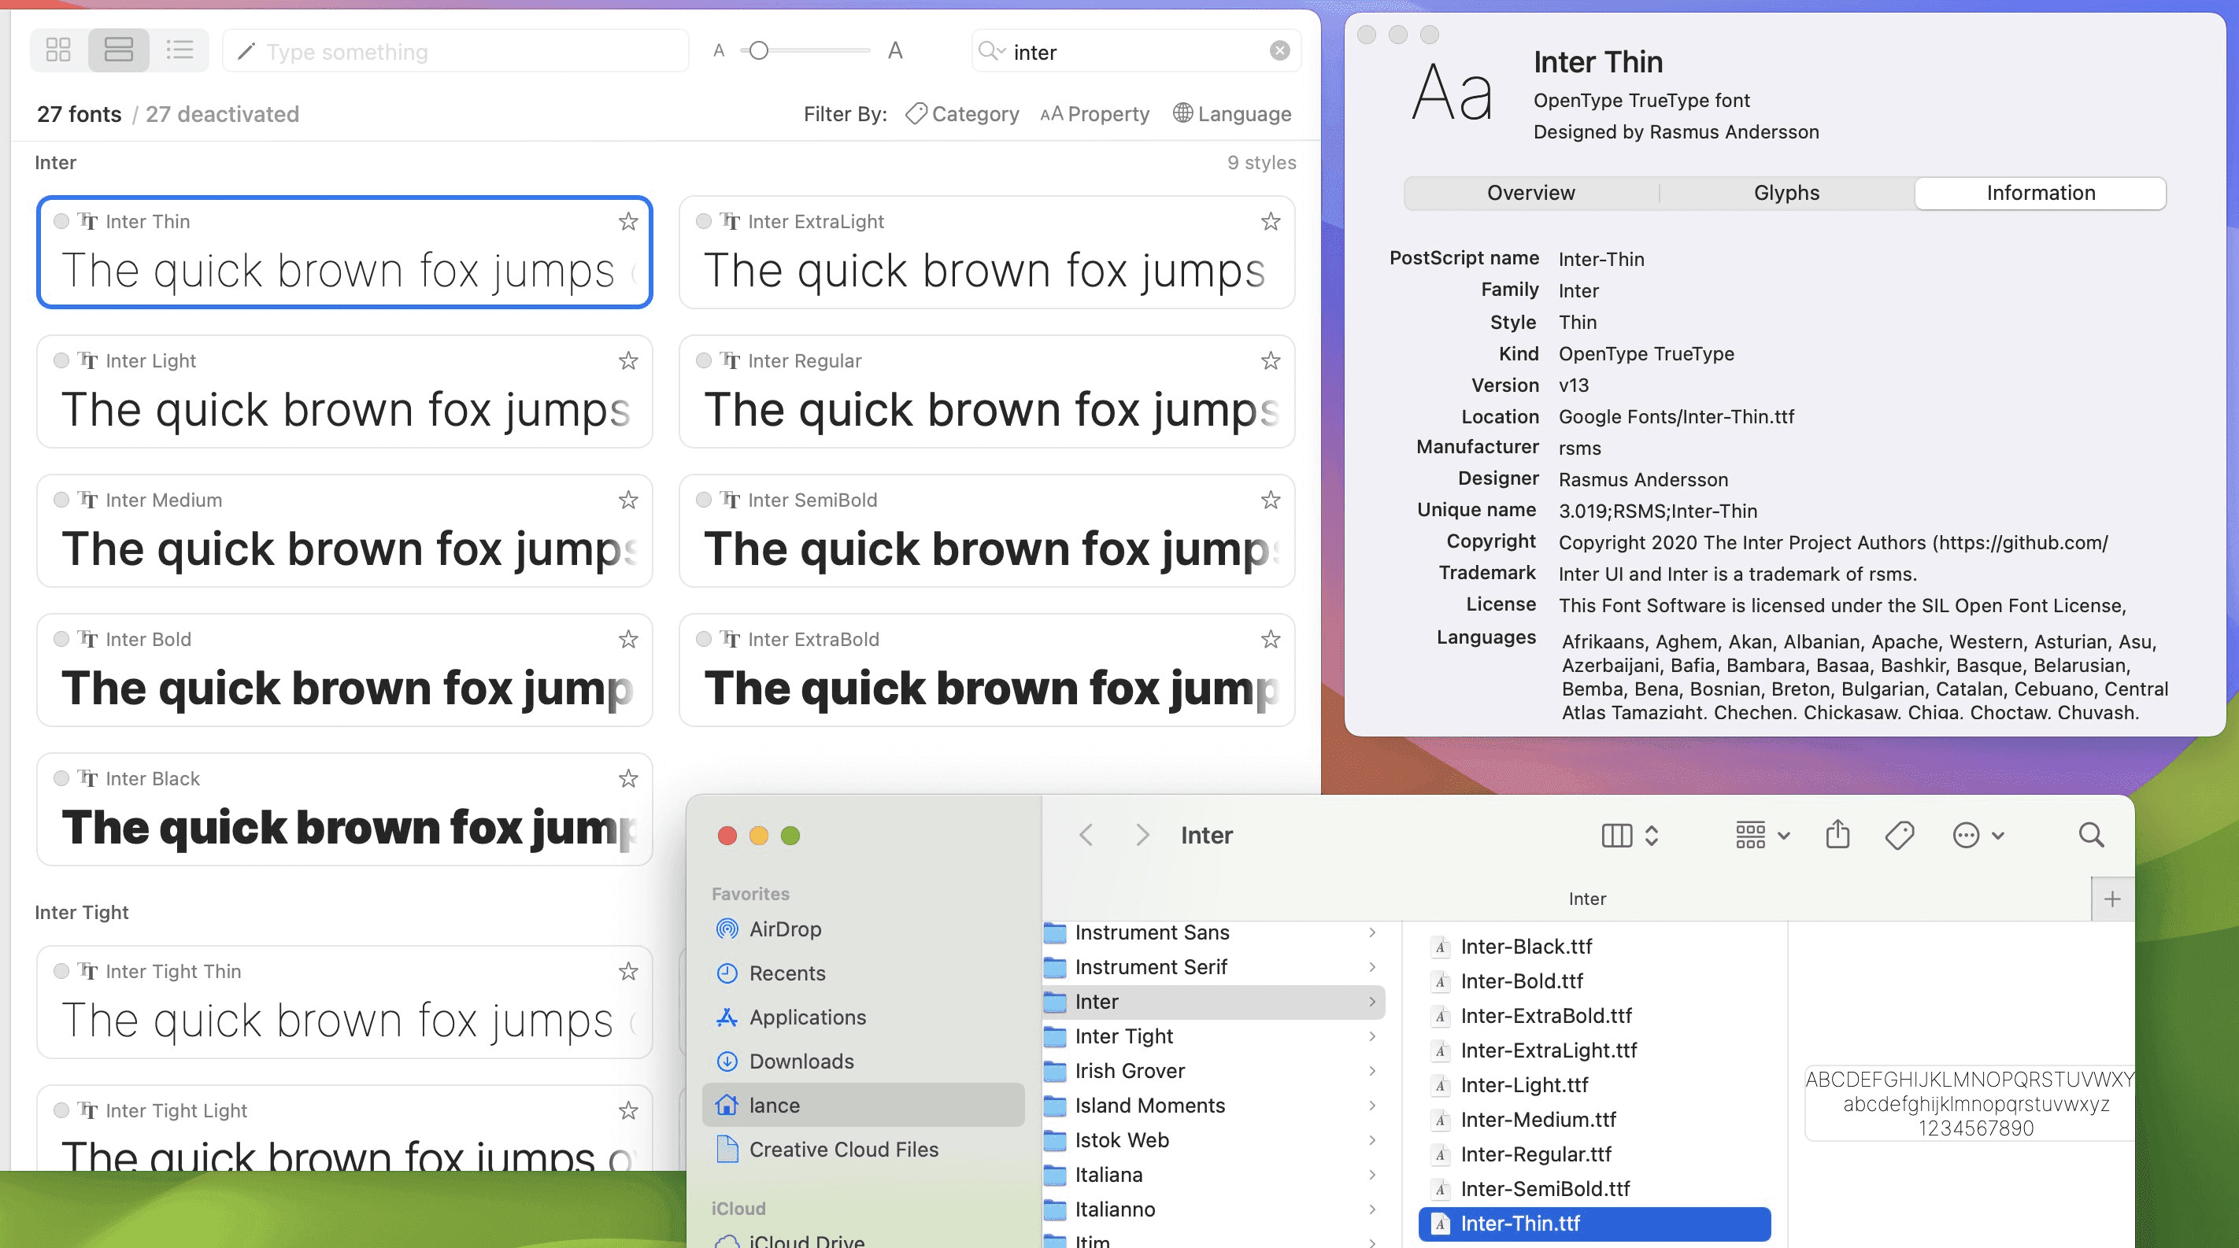Screen dimensions: 2239x1248
Task: Expand Instrument Sans folder chevron
Action: click(1371, 932)
